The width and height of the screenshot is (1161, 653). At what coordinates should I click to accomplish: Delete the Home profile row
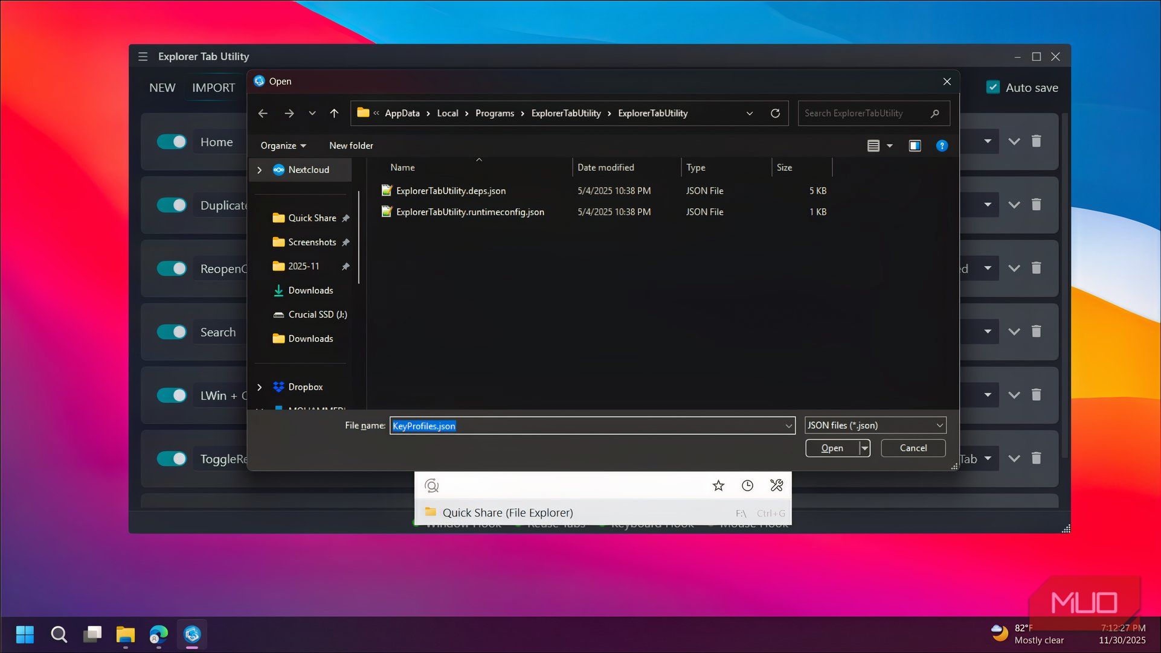click(x=1037, y=141)
